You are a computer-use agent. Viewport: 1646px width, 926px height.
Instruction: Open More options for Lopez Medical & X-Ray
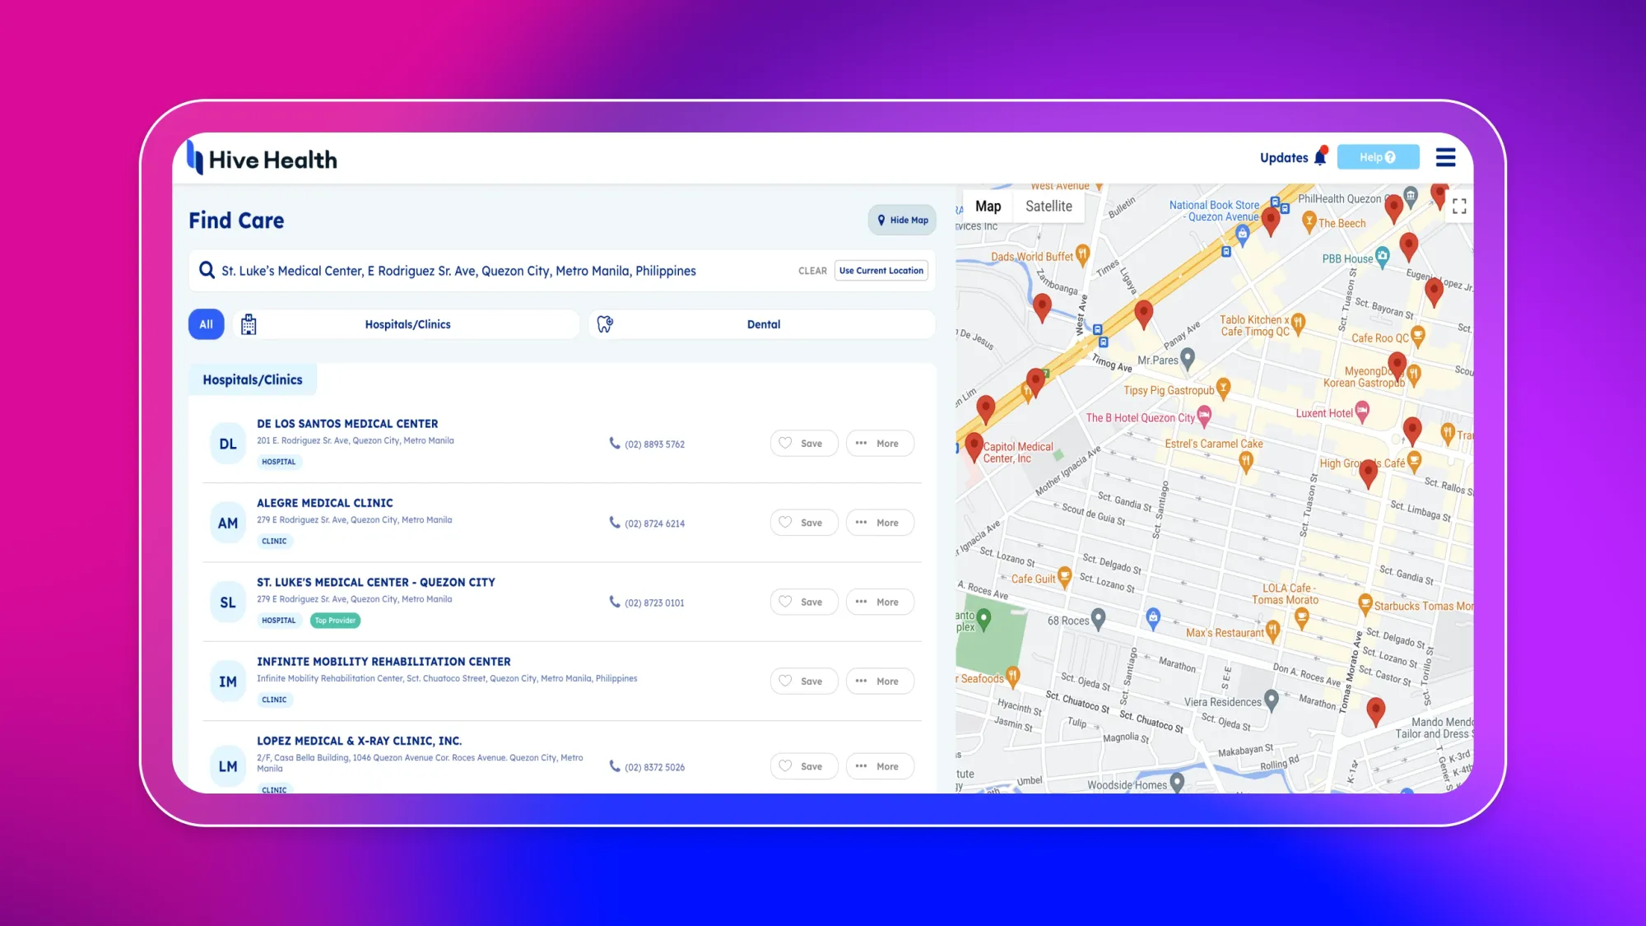click(880, 765)
